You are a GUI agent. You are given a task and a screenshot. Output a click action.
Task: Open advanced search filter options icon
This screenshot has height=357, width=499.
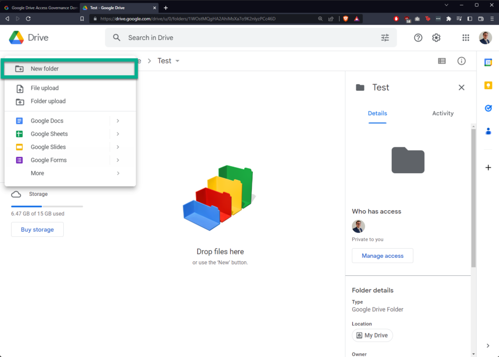[385, 37]
